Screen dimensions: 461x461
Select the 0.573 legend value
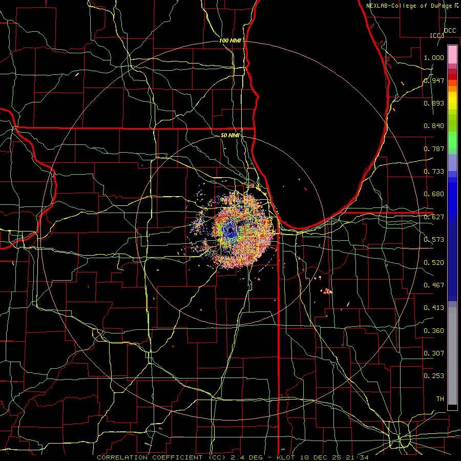click(434, 240)
